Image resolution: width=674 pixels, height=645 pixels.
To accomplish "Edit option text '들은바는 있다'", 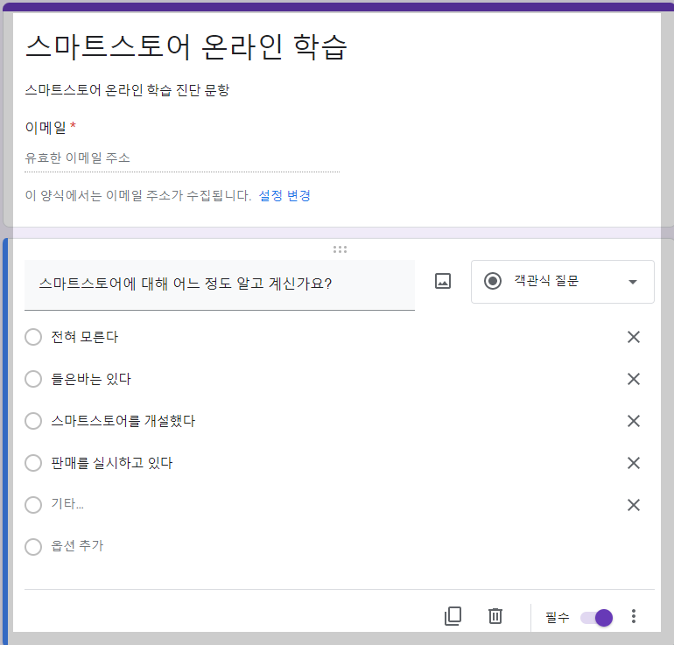I will click(91, 379).
